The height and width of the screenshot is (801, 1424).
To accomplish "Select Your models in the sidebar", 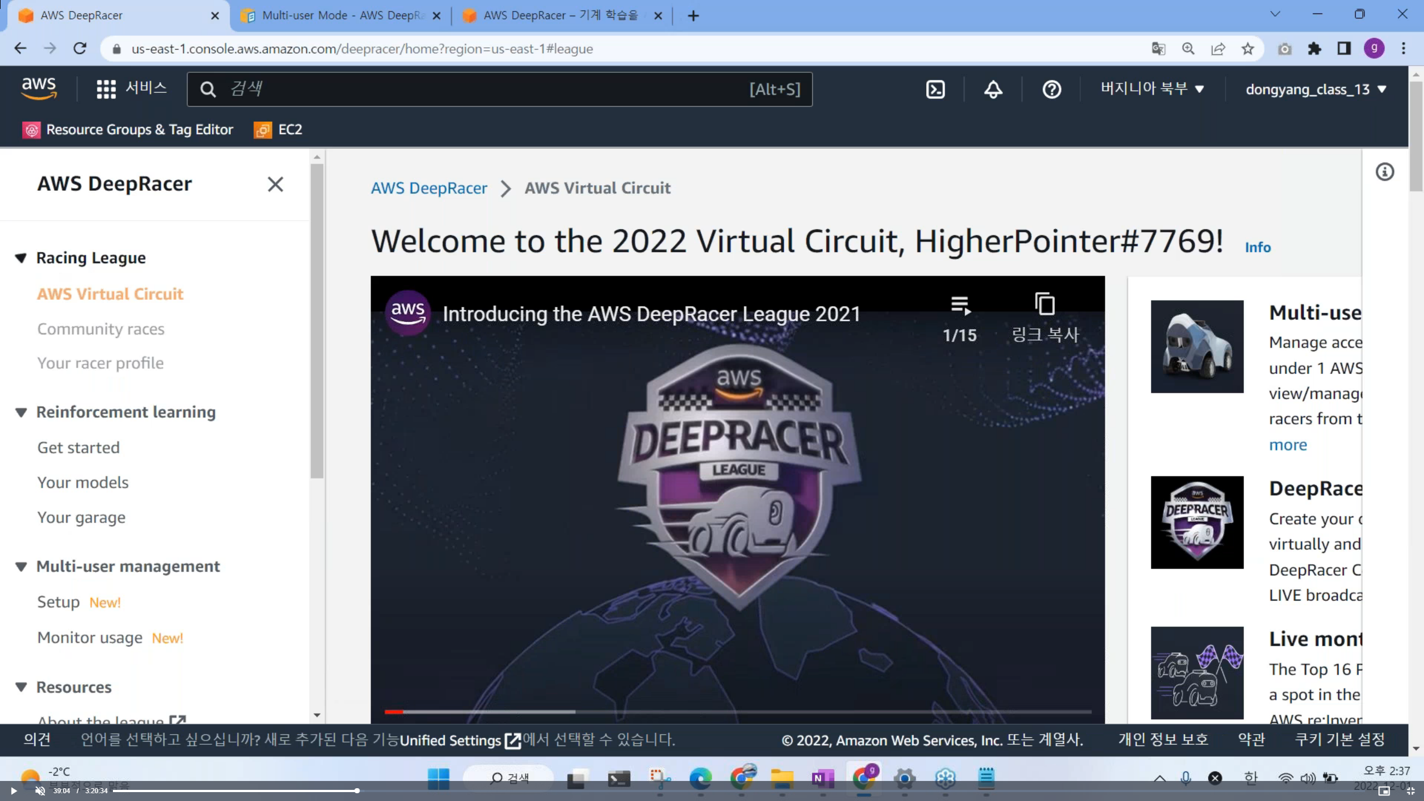I will tap(83, 482).
